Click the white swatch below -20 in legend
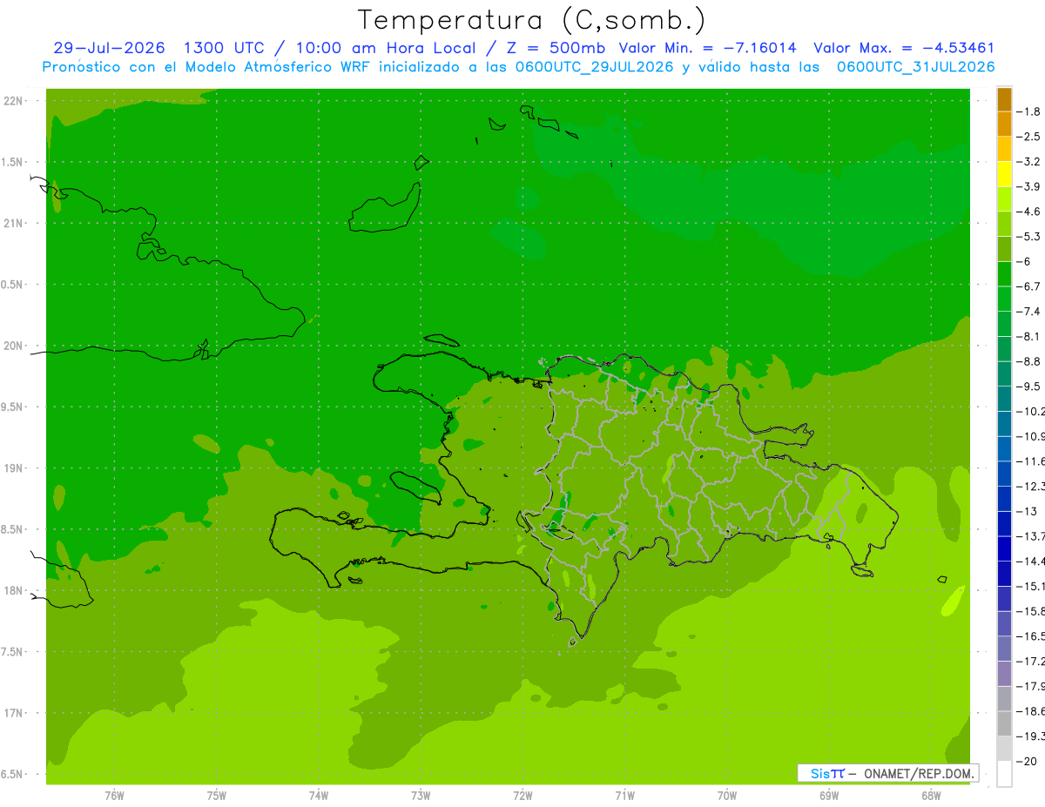 pos(1004,774)
